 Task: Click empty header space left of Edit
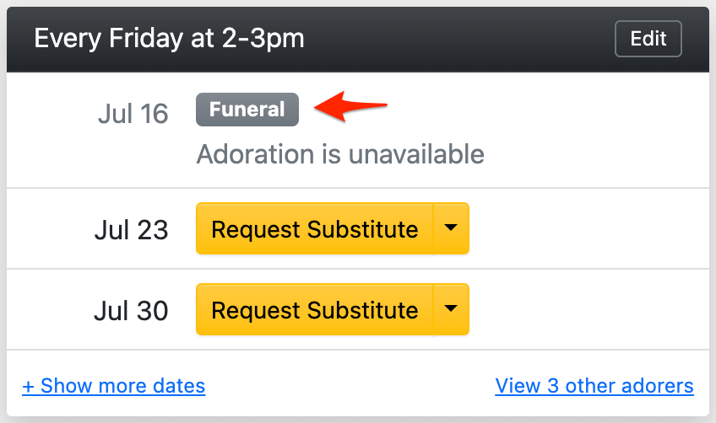464,39
